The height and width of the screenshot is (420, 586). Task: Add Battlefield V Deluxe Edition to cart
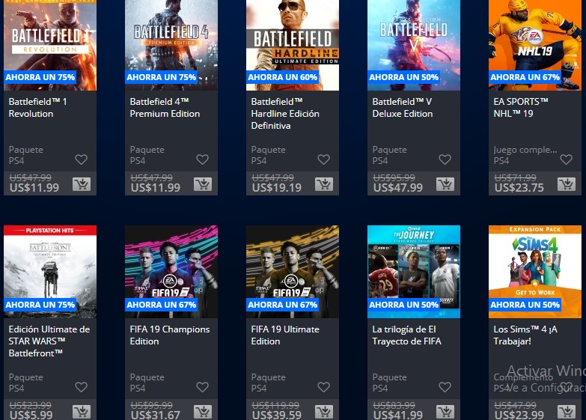(x=445, y=184)
